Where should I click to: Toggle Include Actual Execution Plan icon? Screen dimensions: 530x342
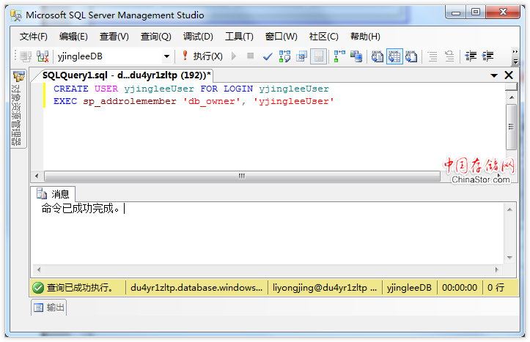click(x=339, y=56)
